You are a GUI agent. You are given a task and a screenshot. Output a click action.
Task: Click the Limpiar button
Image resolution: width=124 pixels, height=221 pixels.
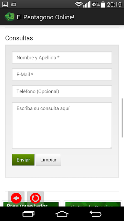pos(48,160)
